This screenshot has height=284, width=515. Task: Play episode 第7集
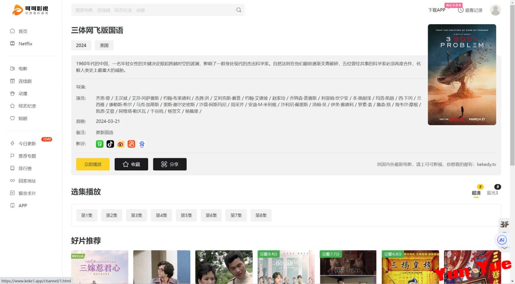(x=236, y=215)
